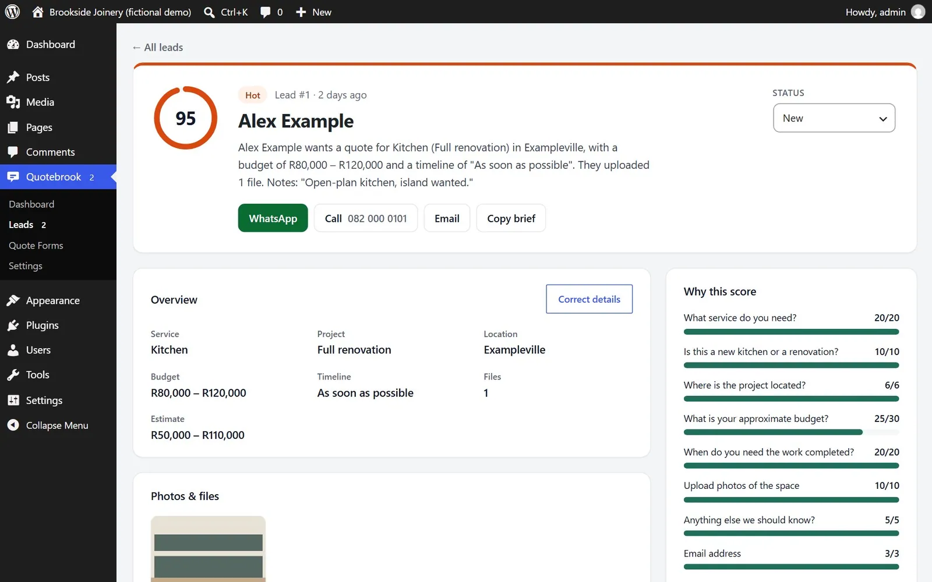Click the green WhatsApp button
This screenshot has height=582, width=932.
pyautogui.click(x=273, y=218)
